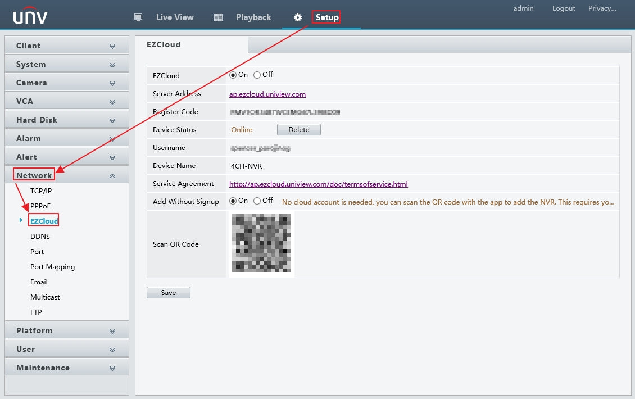
Task: Expand the Client section
Action: pos(66,46)
